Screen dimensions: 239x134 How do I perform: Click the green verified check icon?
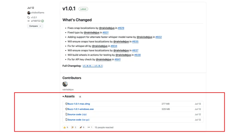coord(43,21)
